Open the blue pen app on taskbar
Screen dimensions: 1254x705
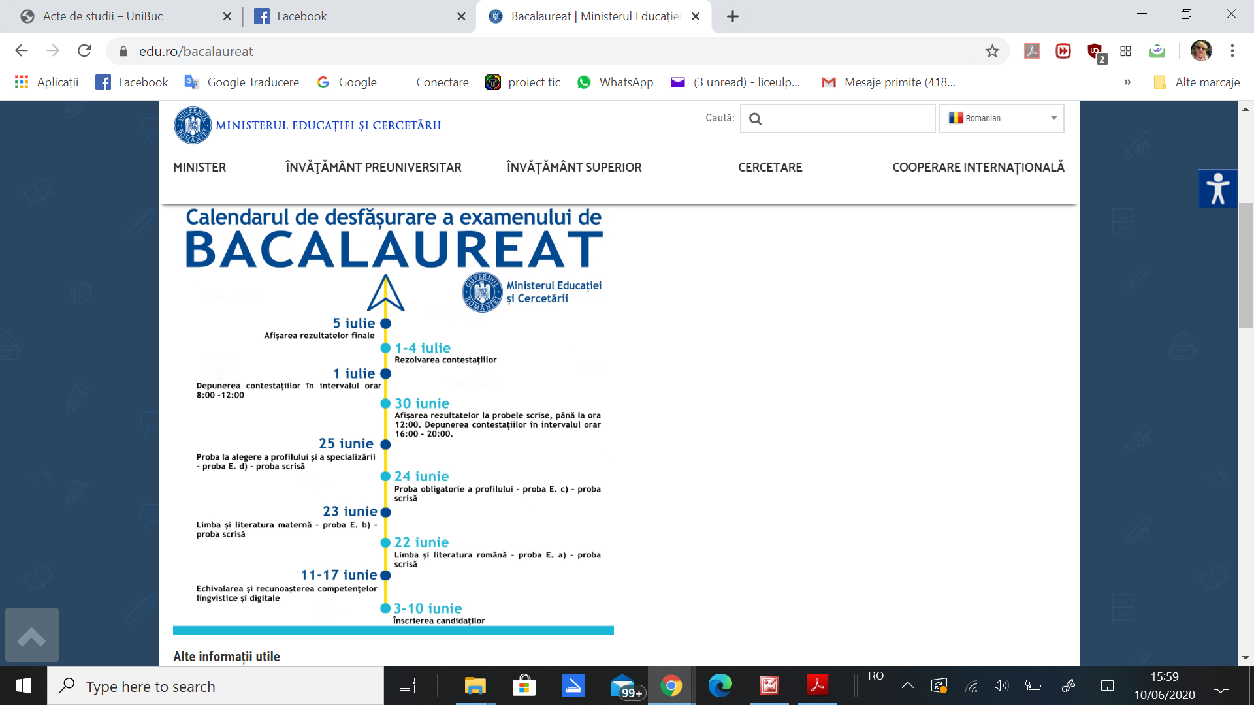[x=573, y=685]
